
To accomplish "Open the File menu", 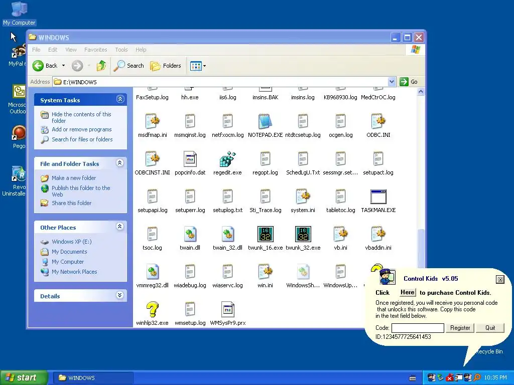I will pos(36,50).
